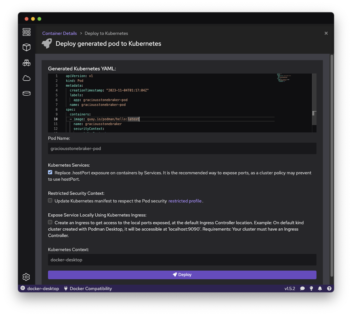Viewport: 352px width, 316px height.
Task: Open the help question mark icon
Action: click(329, 288)
